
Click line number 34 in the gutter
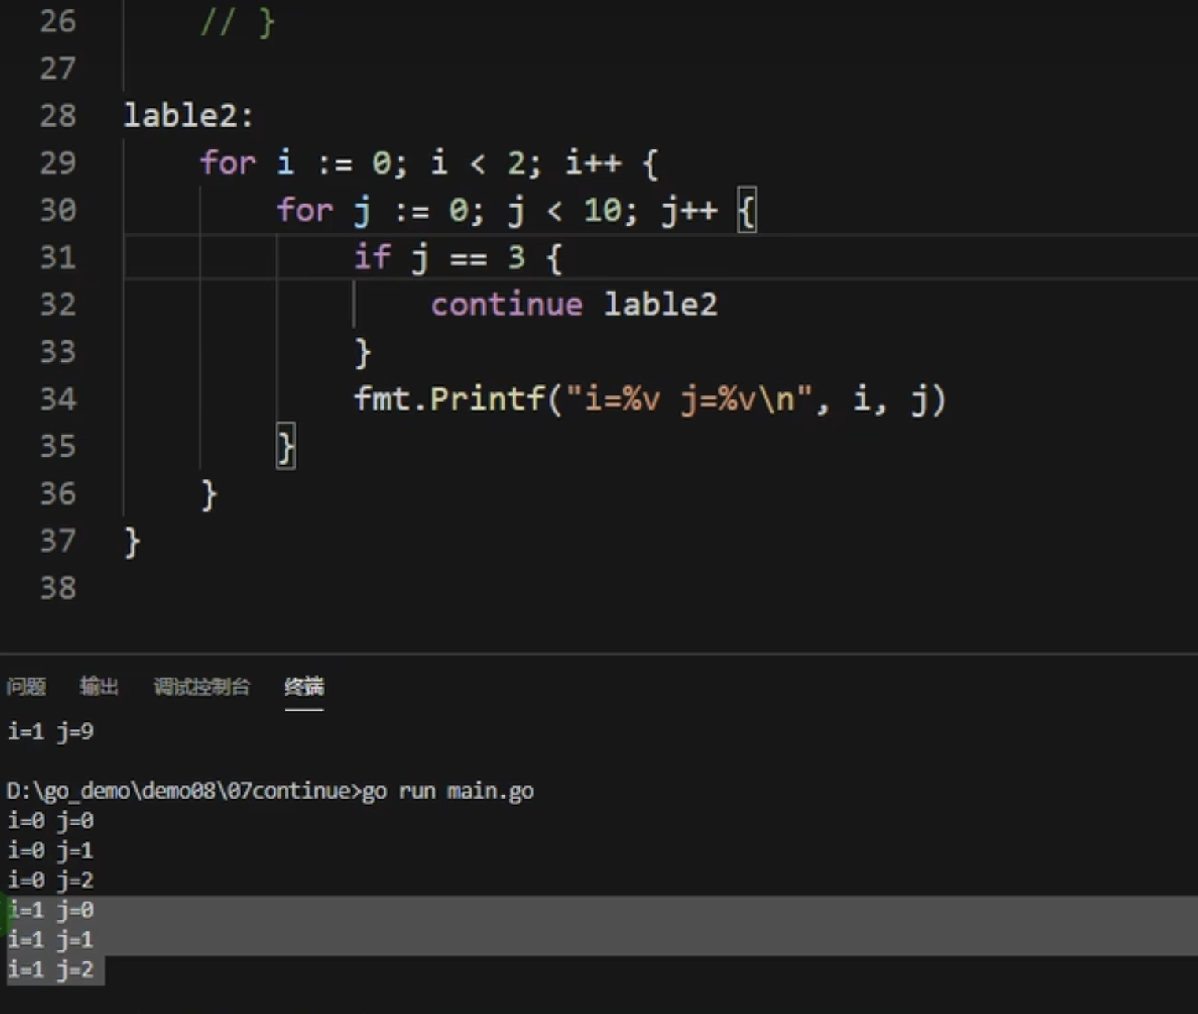(x=58, y=399)
